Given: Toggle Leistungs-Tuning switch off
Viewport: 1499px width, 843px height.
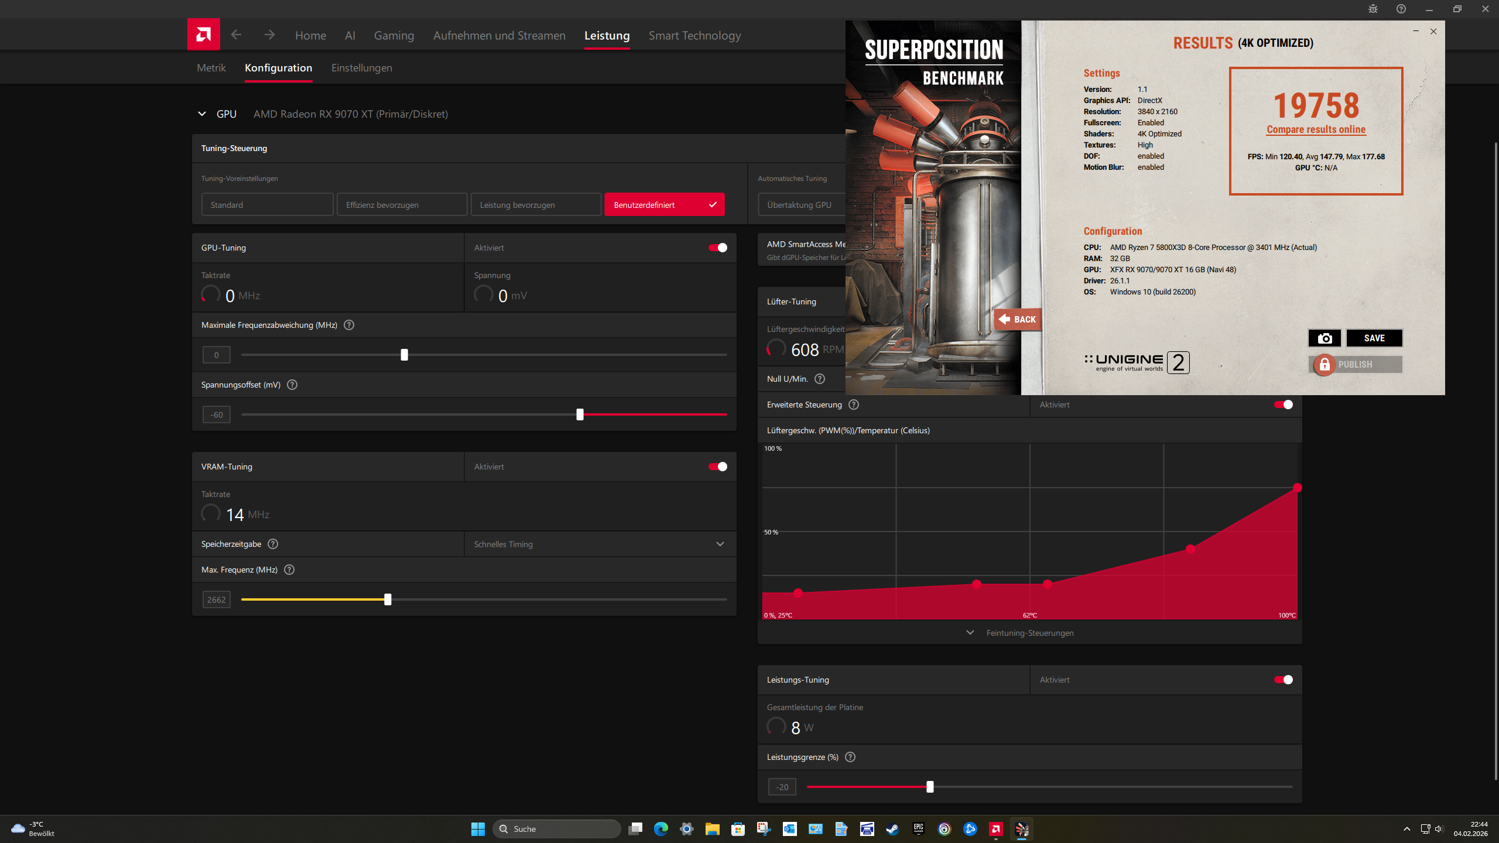Looking at the screenshot, I should (x=1284, y=680).
